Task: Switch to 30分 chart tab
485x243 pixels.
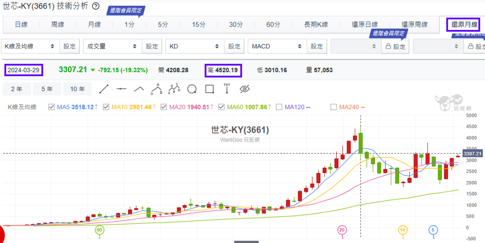Action: 235,25
